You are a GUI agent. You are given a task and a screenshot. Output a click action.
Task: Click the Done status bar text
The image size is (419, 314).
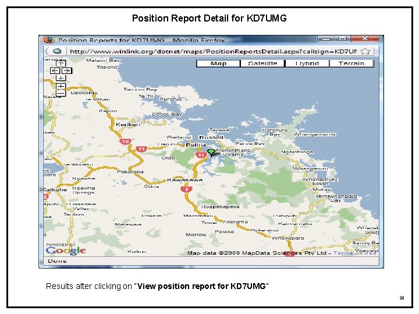57,261
